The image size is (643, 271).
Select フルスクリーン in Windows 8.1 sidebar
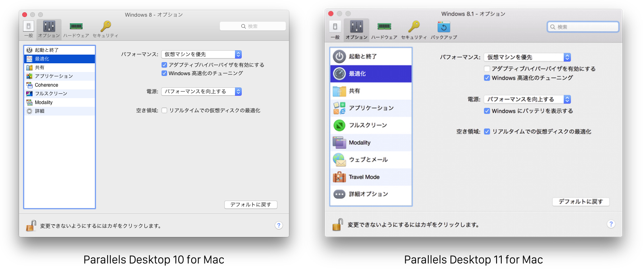[371, 125]
